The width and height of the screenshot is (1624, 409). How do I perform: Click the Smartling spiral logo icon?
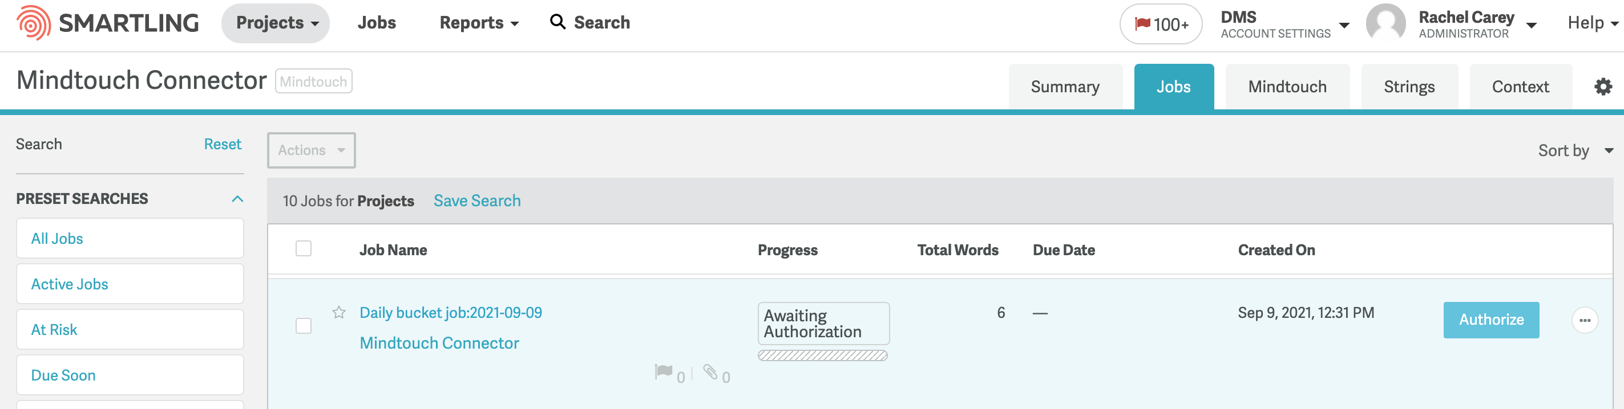(x=34, y=23)
